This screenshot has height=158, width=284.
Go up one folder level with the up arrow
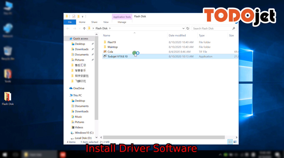tap(84, 28)
